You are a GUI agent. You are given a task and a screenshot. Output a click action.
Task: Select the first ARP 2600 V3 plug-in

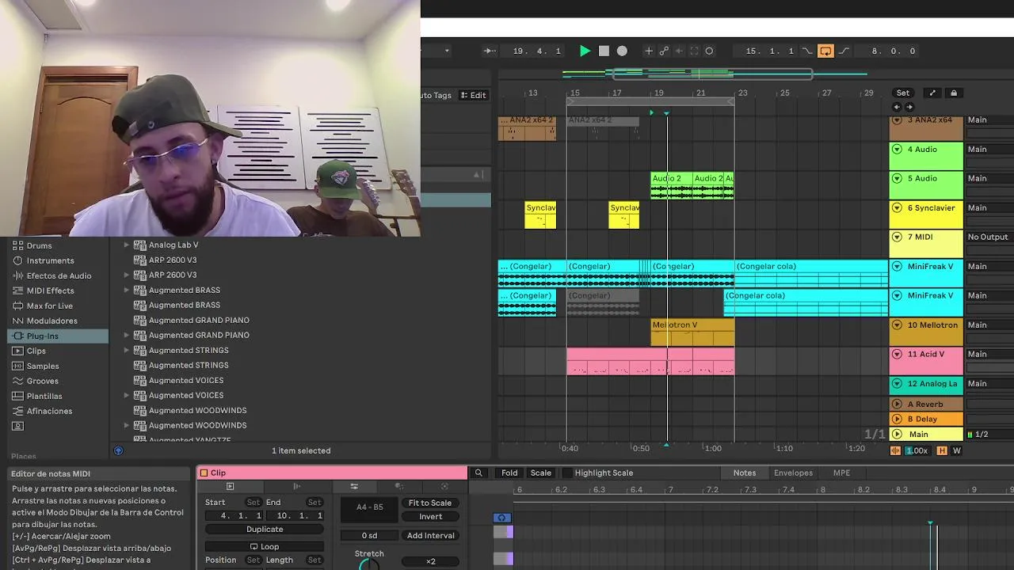pyautogui.click(x=173, y=260)
